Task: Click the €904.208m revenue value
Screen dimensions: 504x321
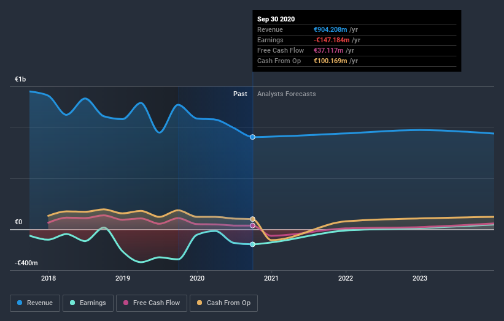Action: (x=330, y=29)
